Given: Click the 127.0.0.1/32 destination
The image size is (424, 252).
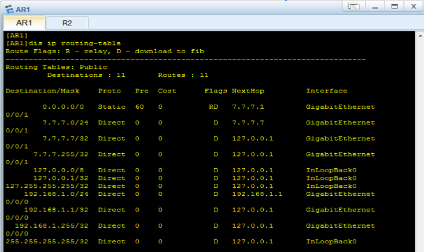Looking at the screenshot, I should tap(61, 178).
